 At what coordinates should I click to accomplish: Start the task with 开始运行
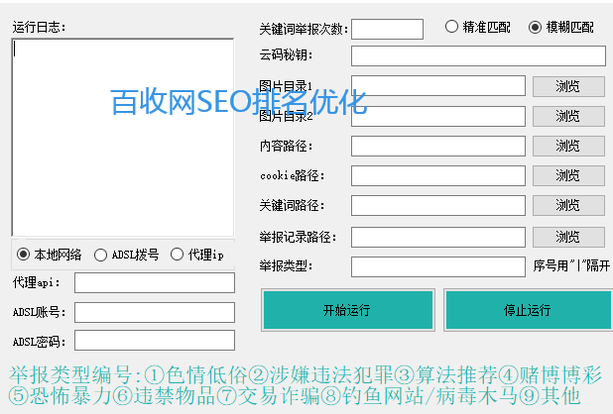pos(348,310)
